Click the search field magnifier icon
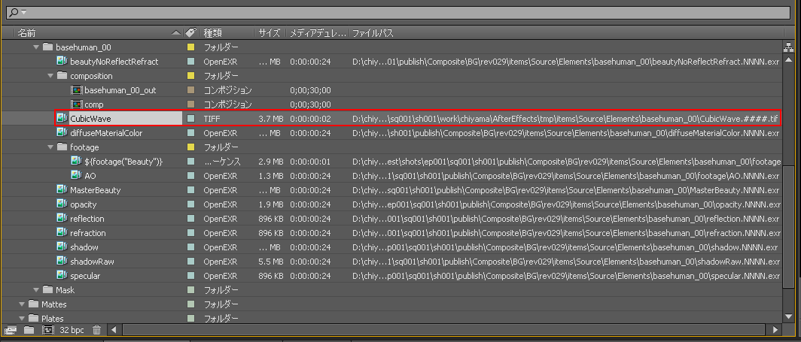Screen dimensions: 801x342 click(x=14, y=12)
